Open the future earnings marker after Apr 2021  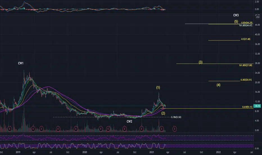tap(175, 129)
